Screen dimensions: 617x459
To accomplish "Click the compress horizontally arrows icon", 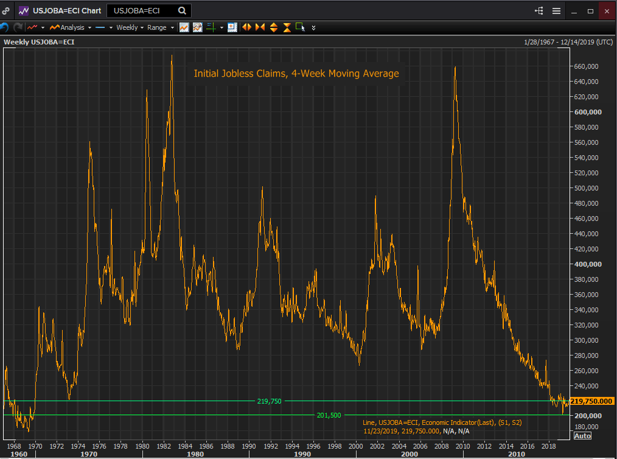I will [260, 27].
